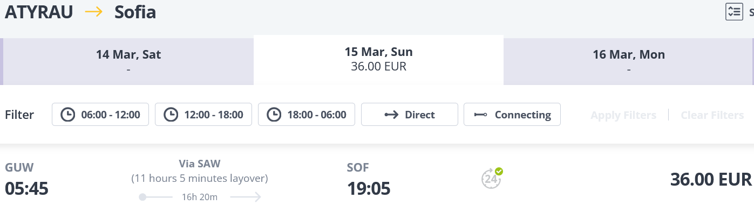Click Apply Filters
This screenshot has width=754, height=205.
[623, 115]
